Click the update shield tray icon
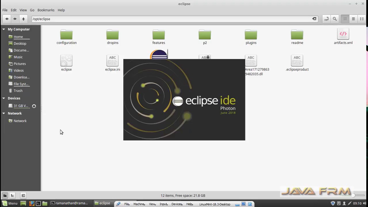This screenshot has height=207, width=368. 333,203
